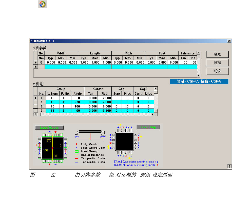Click scroll-down arrow of 脚参数 table
Viewport: 232px width, 201px height.
[x=199, y=76]
